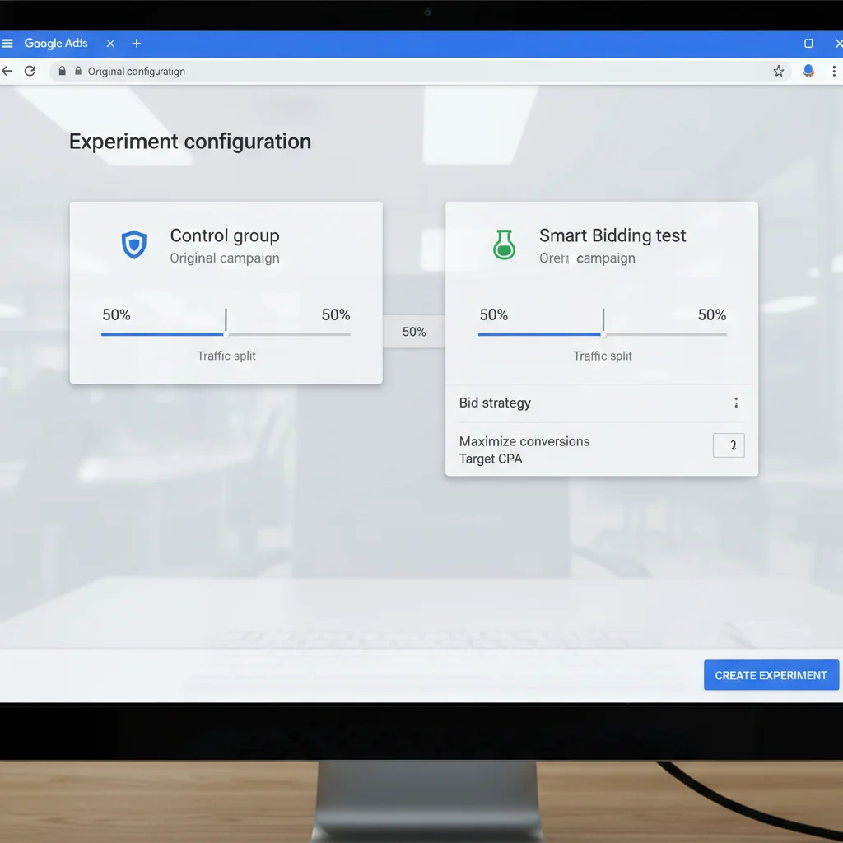Click the Original campaign subtitle
Image resolution: width=843 pixels, height=843 pixels.
[x=225, y=258]
